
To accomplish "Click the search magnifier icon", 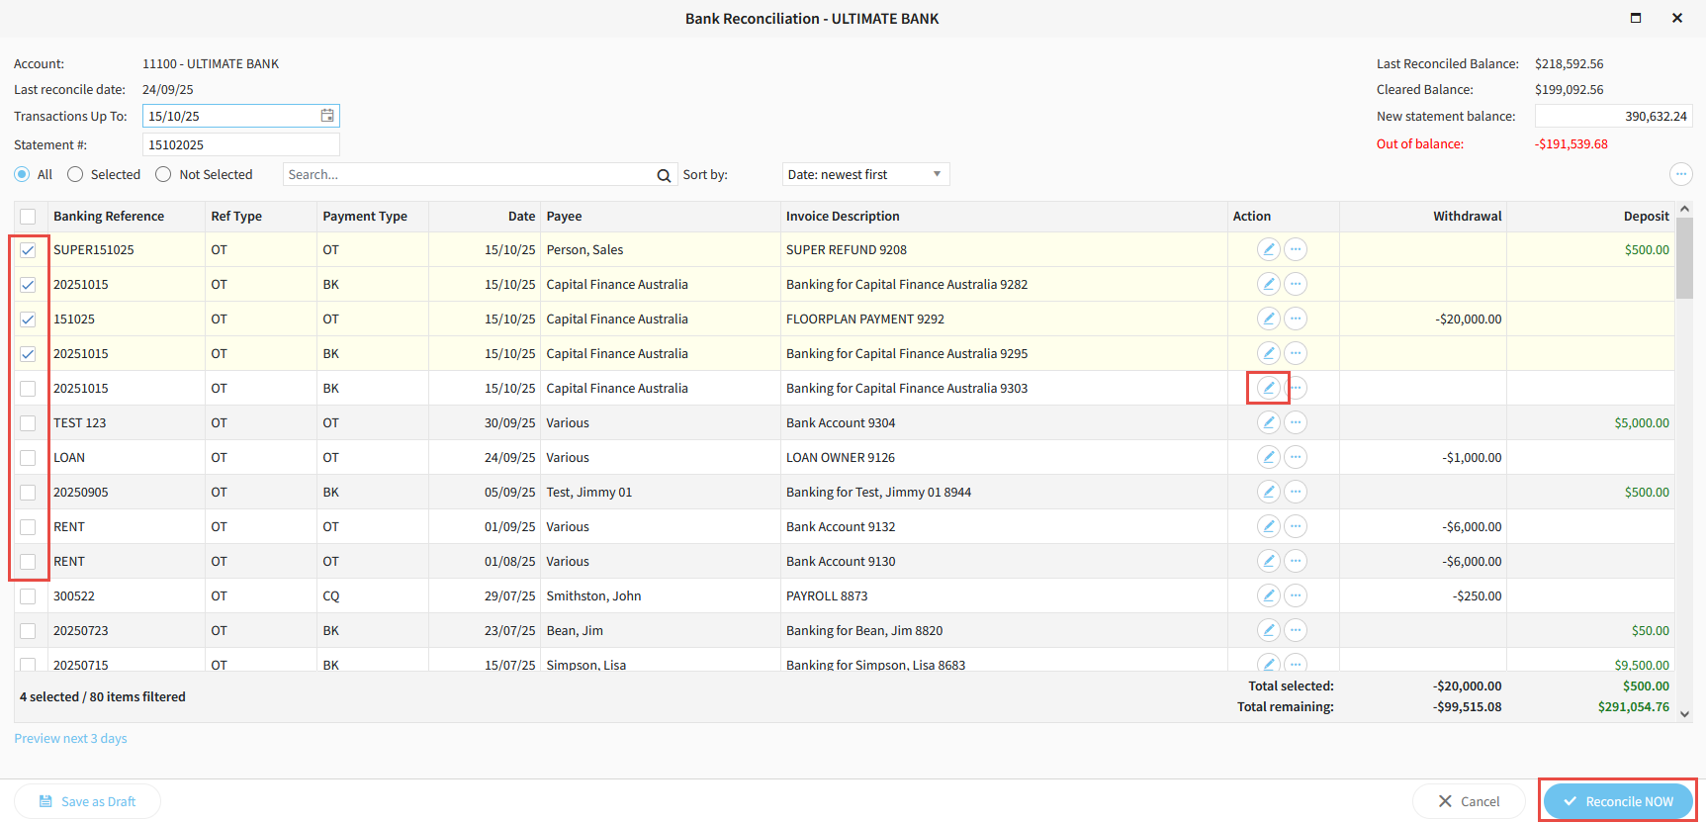I will point(664,175).
